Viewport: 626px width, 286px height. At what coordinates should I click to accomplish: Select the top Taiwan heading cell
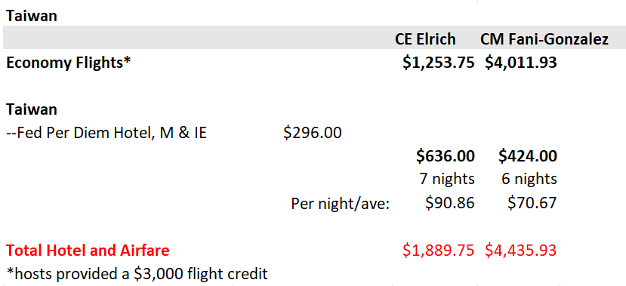click(x=32, y=16)
